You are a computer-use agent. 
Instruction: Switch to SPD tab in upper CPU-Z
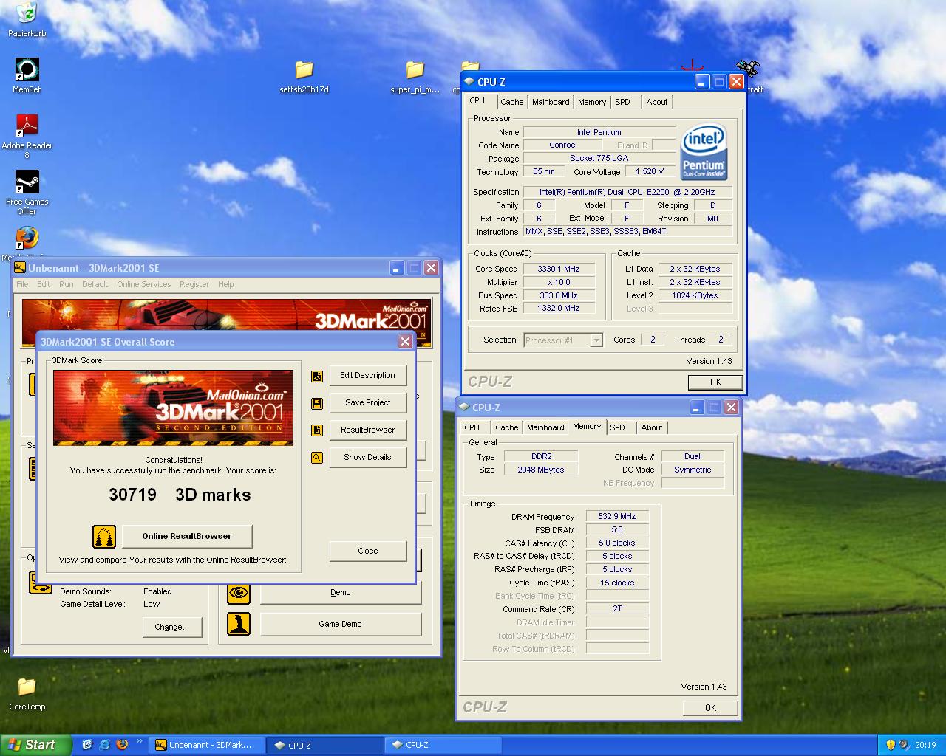click(x=623, y=103)
